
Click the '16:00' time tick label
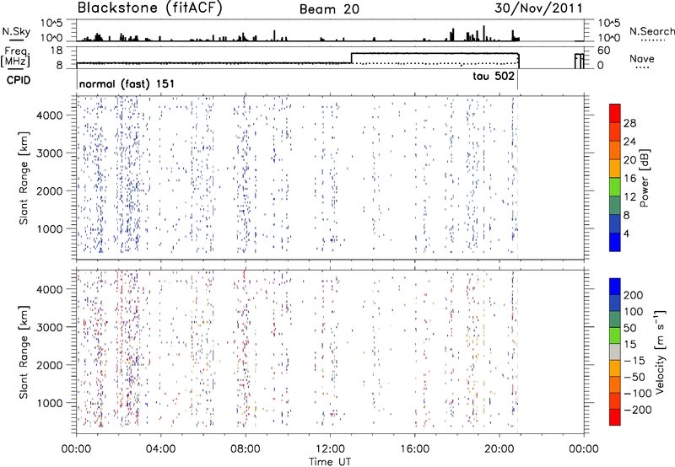click(414, 449)
